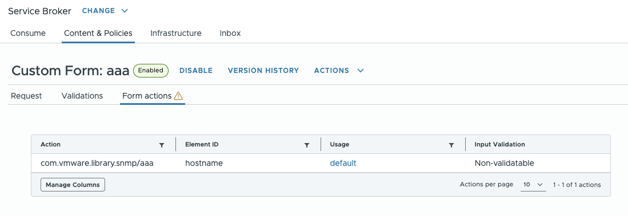Screen dimensions: 628x216
Task: Open VERSION HISTORY
Action: click(263, 71)
